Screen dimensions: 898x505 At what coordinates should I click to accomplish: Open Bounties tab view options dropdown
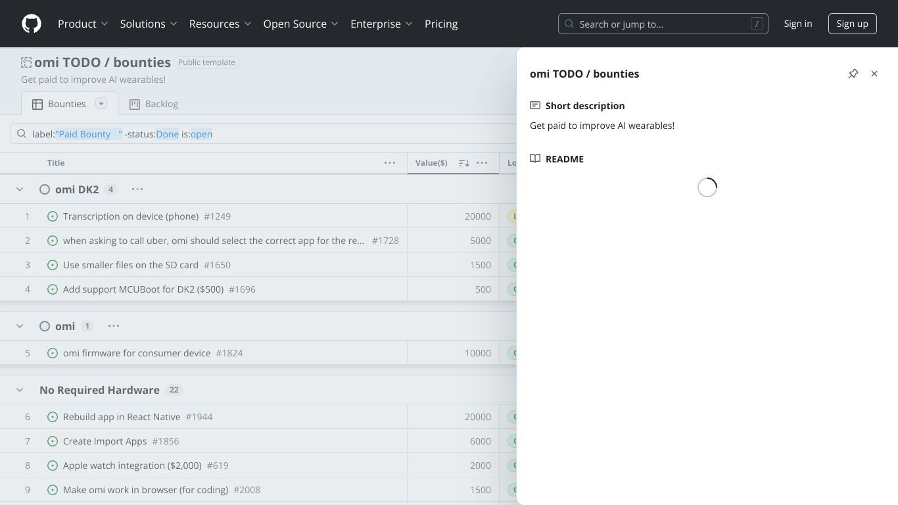(101, 104)
